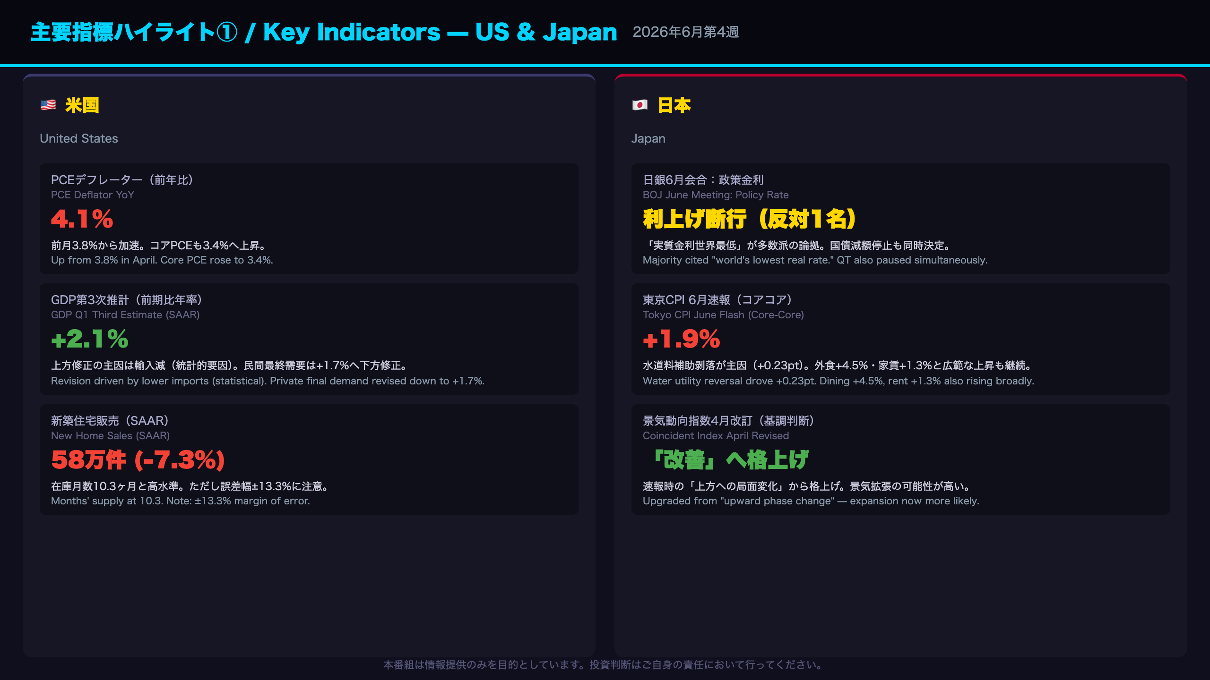Click 'BOJ June Meeting: Policy Rate' label

pyautogui.click(x=716, y=195)
